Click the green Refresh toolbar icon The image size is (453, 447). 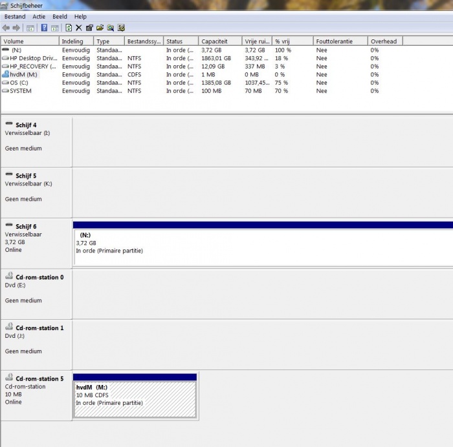point(69,28)
